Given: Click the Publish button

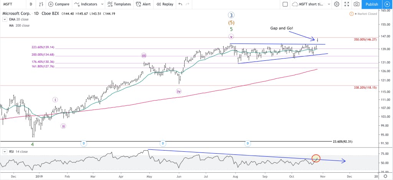Looking at the screenshot, I should [x=372, y=4].
